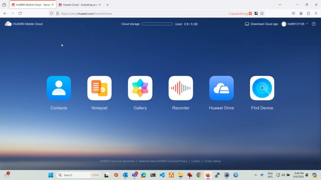Open the Notepad app icon
Viewport: 321px width, 180px height.
tap(99, 88)
